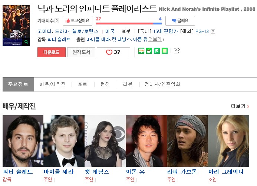Click the red 다운로드 button
This screenshot has width=257, height=186.
coord(52,52)
